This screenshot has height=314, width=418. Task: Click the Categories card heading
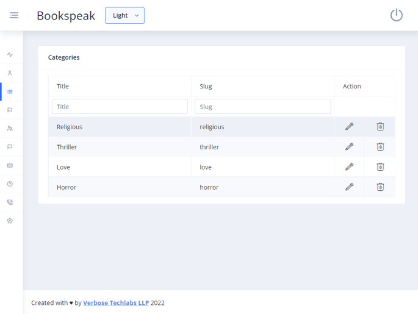(63, 57)
